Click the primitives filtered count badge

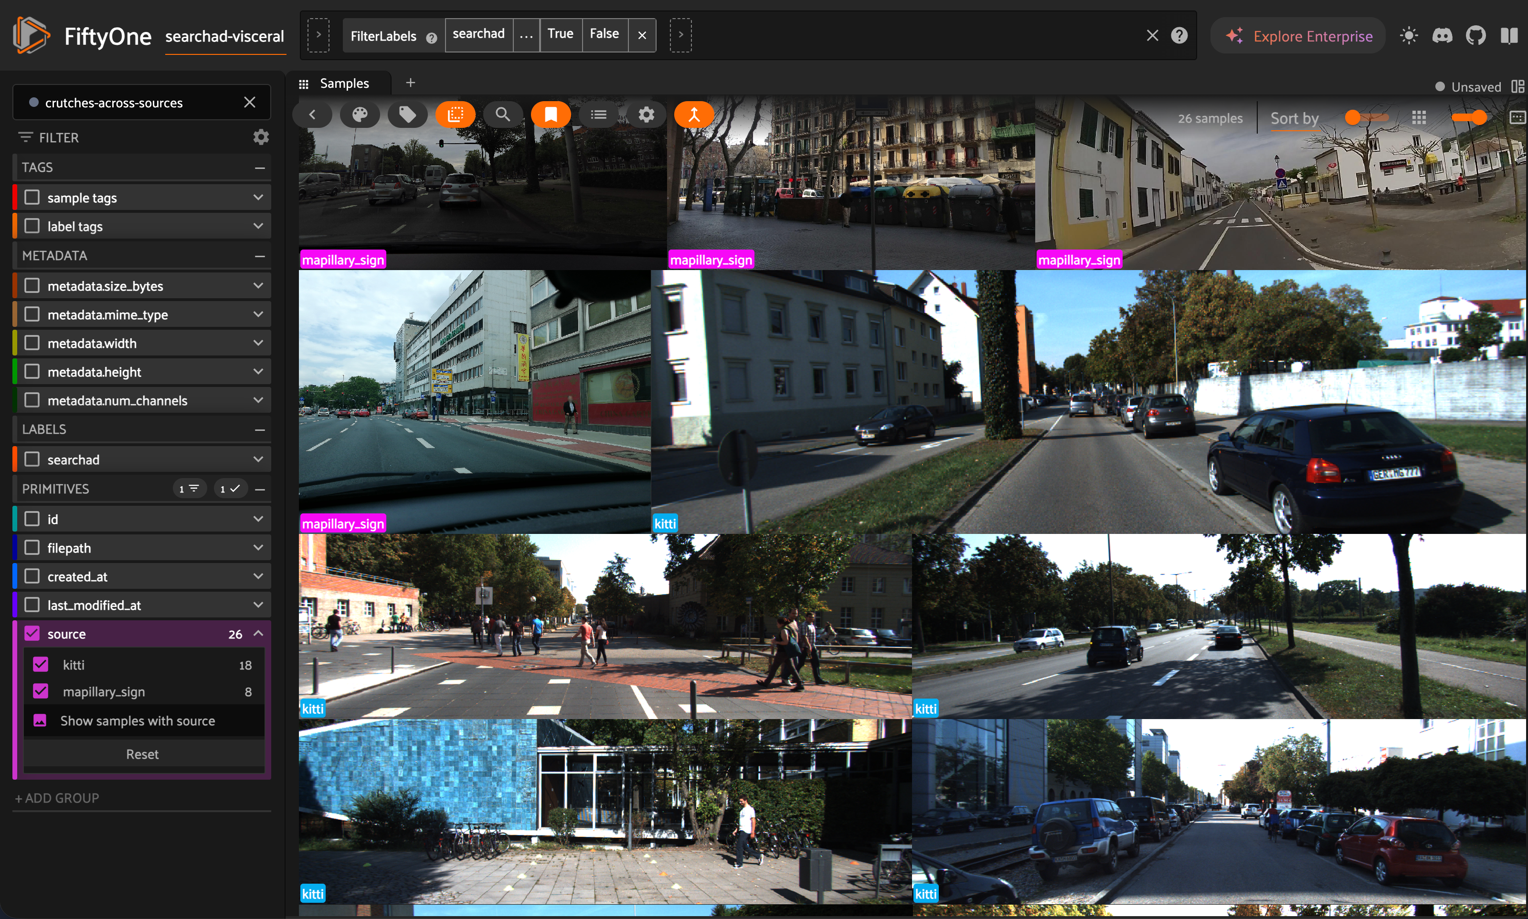tap(189, 489)
